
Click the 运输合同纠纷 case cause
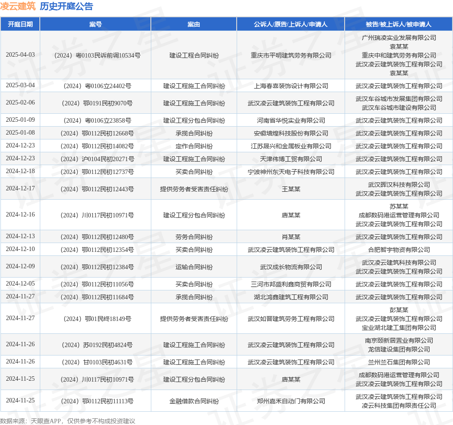[194, 267]
